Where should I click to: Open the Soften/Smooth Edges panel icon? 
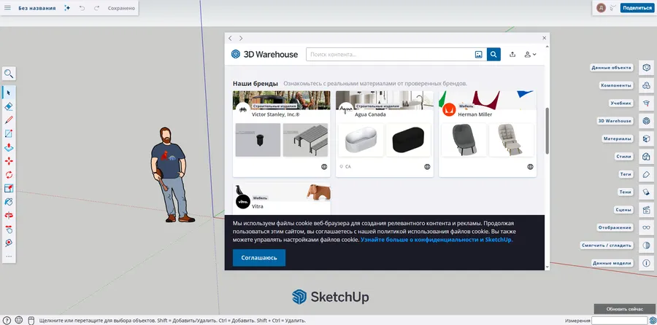[646, 246]
